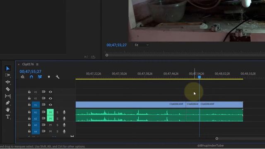265x149 pixels.
Task: Enable voice-over record on track A2
Action: pyautogui.click(x=64, y=118)
